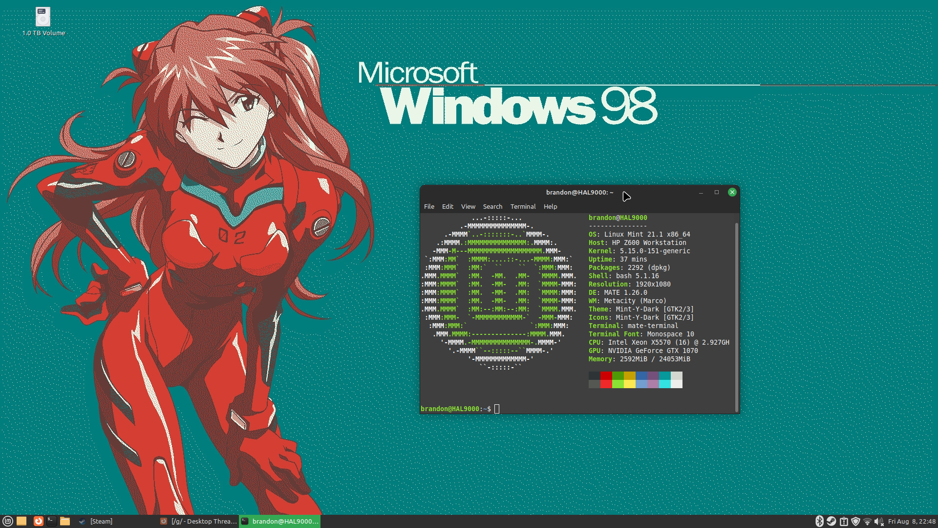Click the Steam tray icon

pos(831,522)
